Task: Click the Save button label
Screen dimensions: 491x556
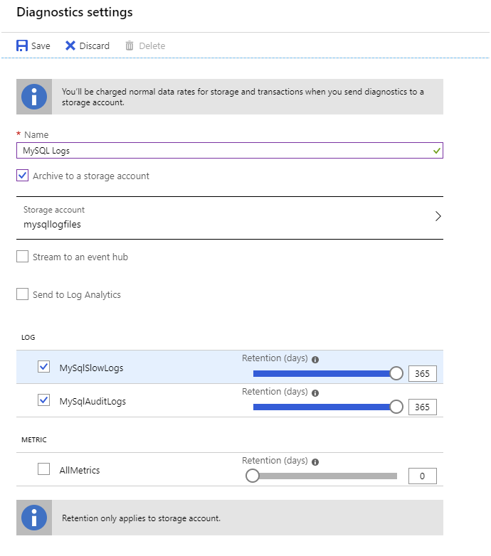Action: (41, 46)
